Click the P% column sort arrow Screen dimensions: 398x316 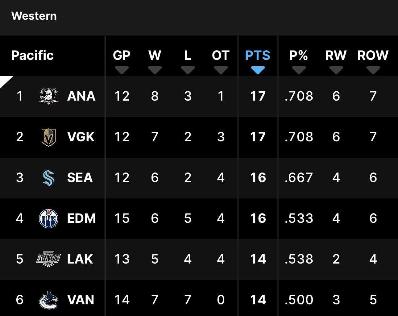299,70
